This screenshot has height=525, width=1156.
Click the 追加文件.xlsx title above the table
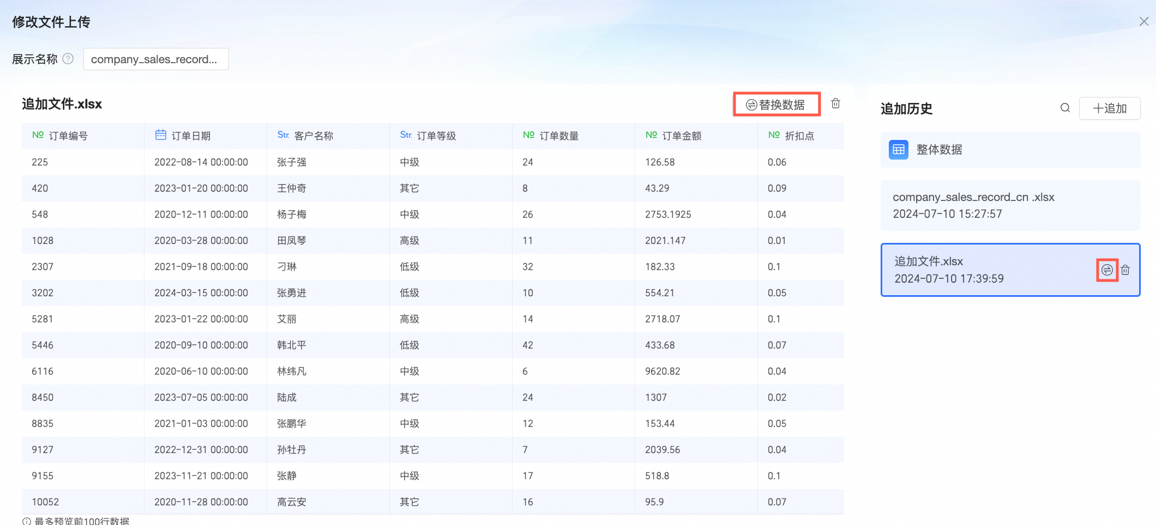(x=62, y=104)
